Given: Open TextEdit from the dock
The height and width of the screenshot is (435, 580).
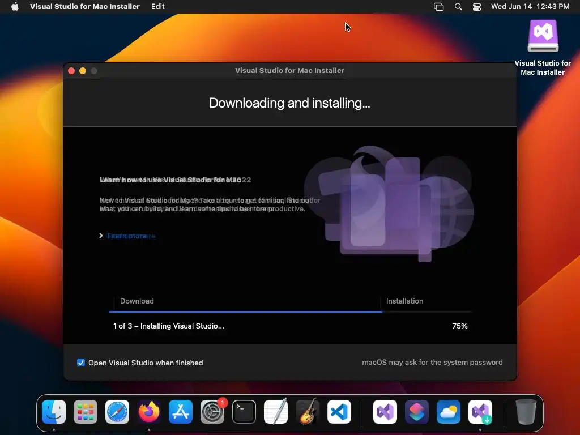Looking at the screenshot, I should (276, 412).
